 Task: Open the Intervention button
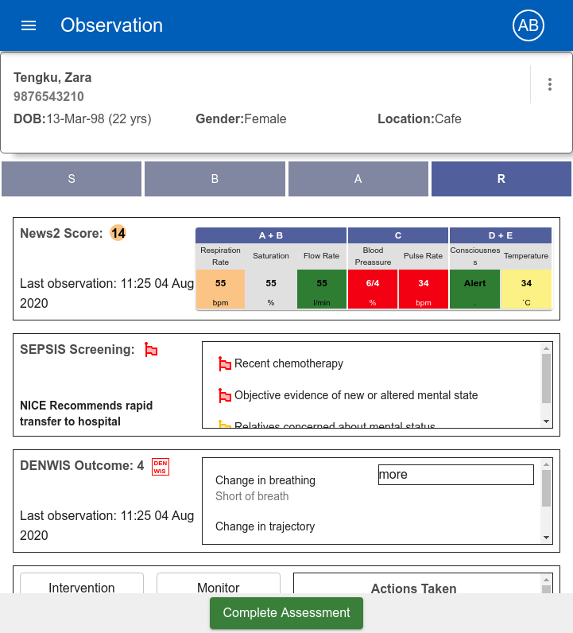[x=82, y=584]
